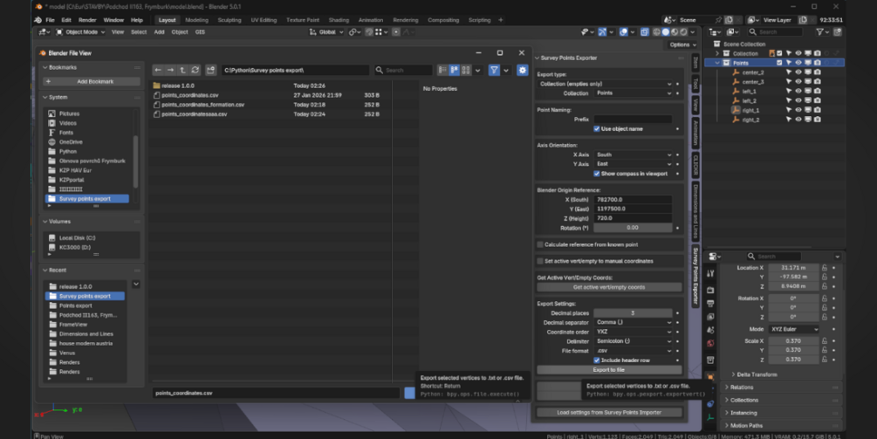Toggle X-ray mode in viewport header
This screenshot has width=877, height=439.
644,32
